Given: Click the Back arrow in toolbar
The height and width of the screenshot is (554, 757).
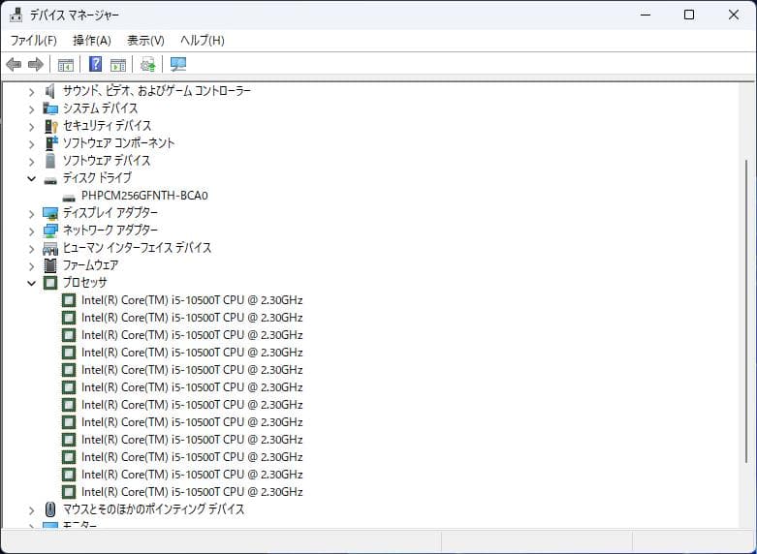Looking at the screenshot, I should [x=14, y=64].
